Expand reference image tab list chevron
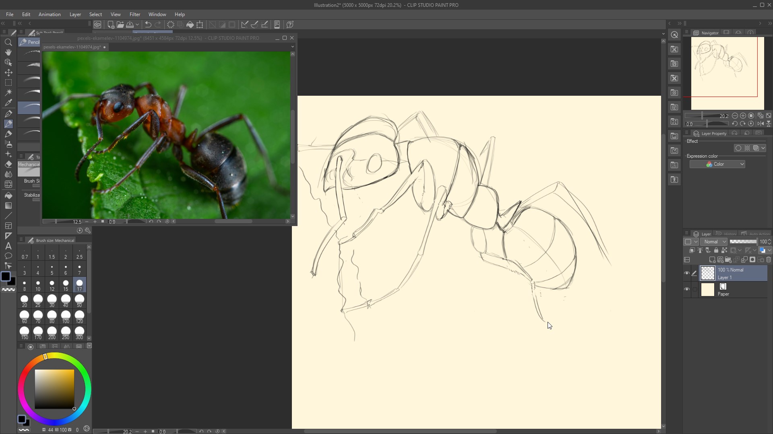Screen dimensions: 773x434 point(292,47)
